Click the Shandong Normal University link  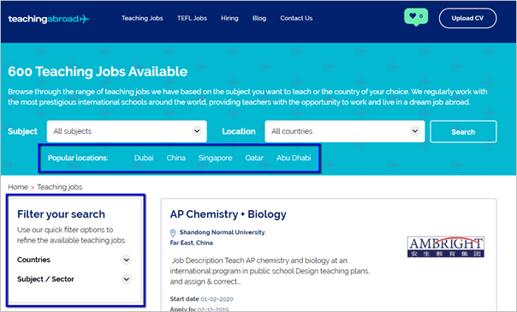(223, 232)
